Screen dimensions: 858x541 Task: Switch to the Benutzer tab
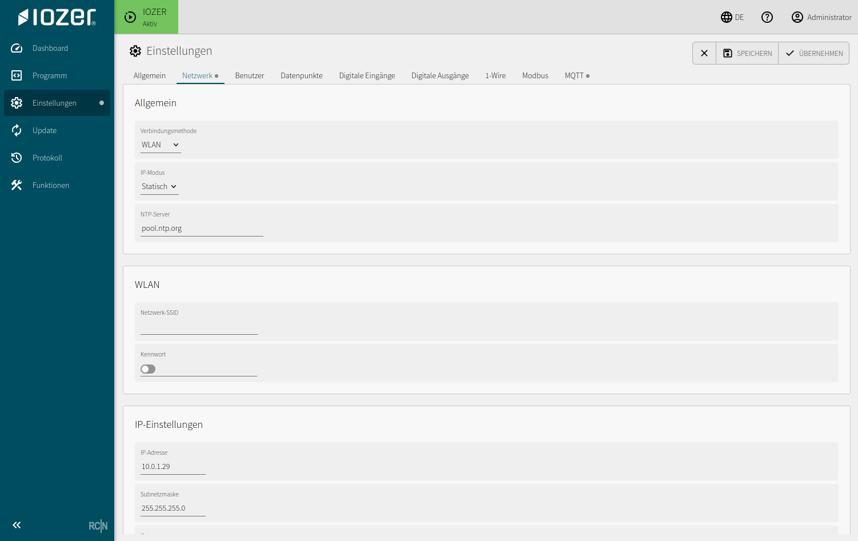[x=250, y=75]
